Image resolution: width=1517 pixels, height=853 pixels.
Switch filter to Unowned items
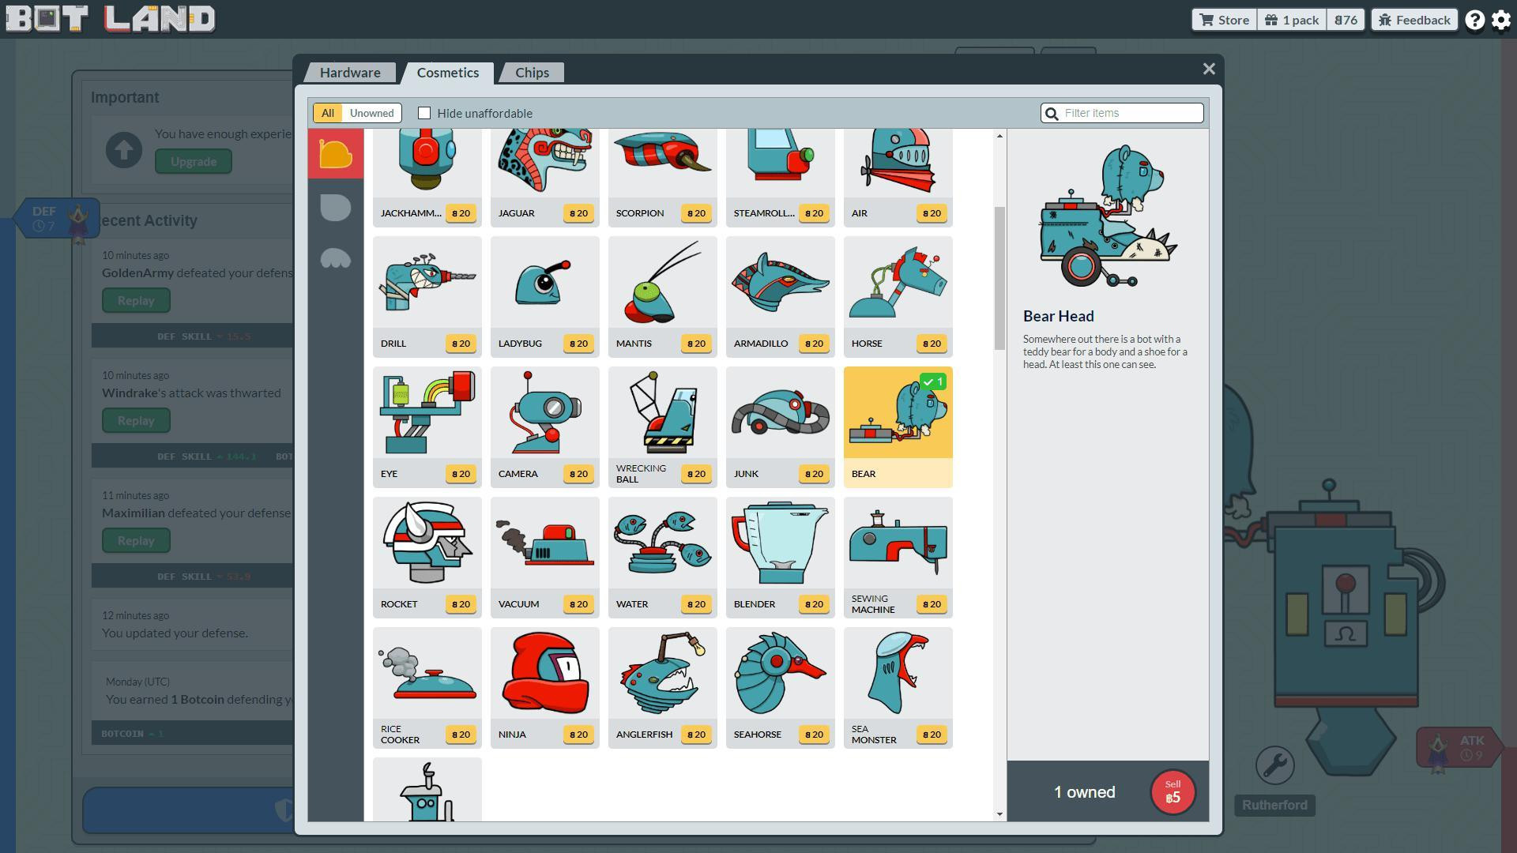point(371,113)
